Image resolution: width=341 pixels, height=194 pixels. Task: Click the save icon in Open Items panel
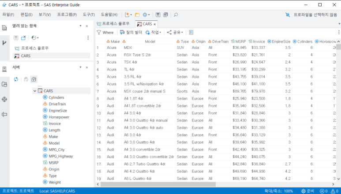(16, 37)
